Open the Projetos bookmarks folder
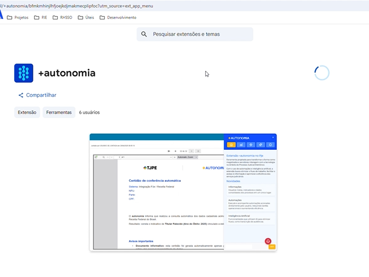 tap(18, 18)
